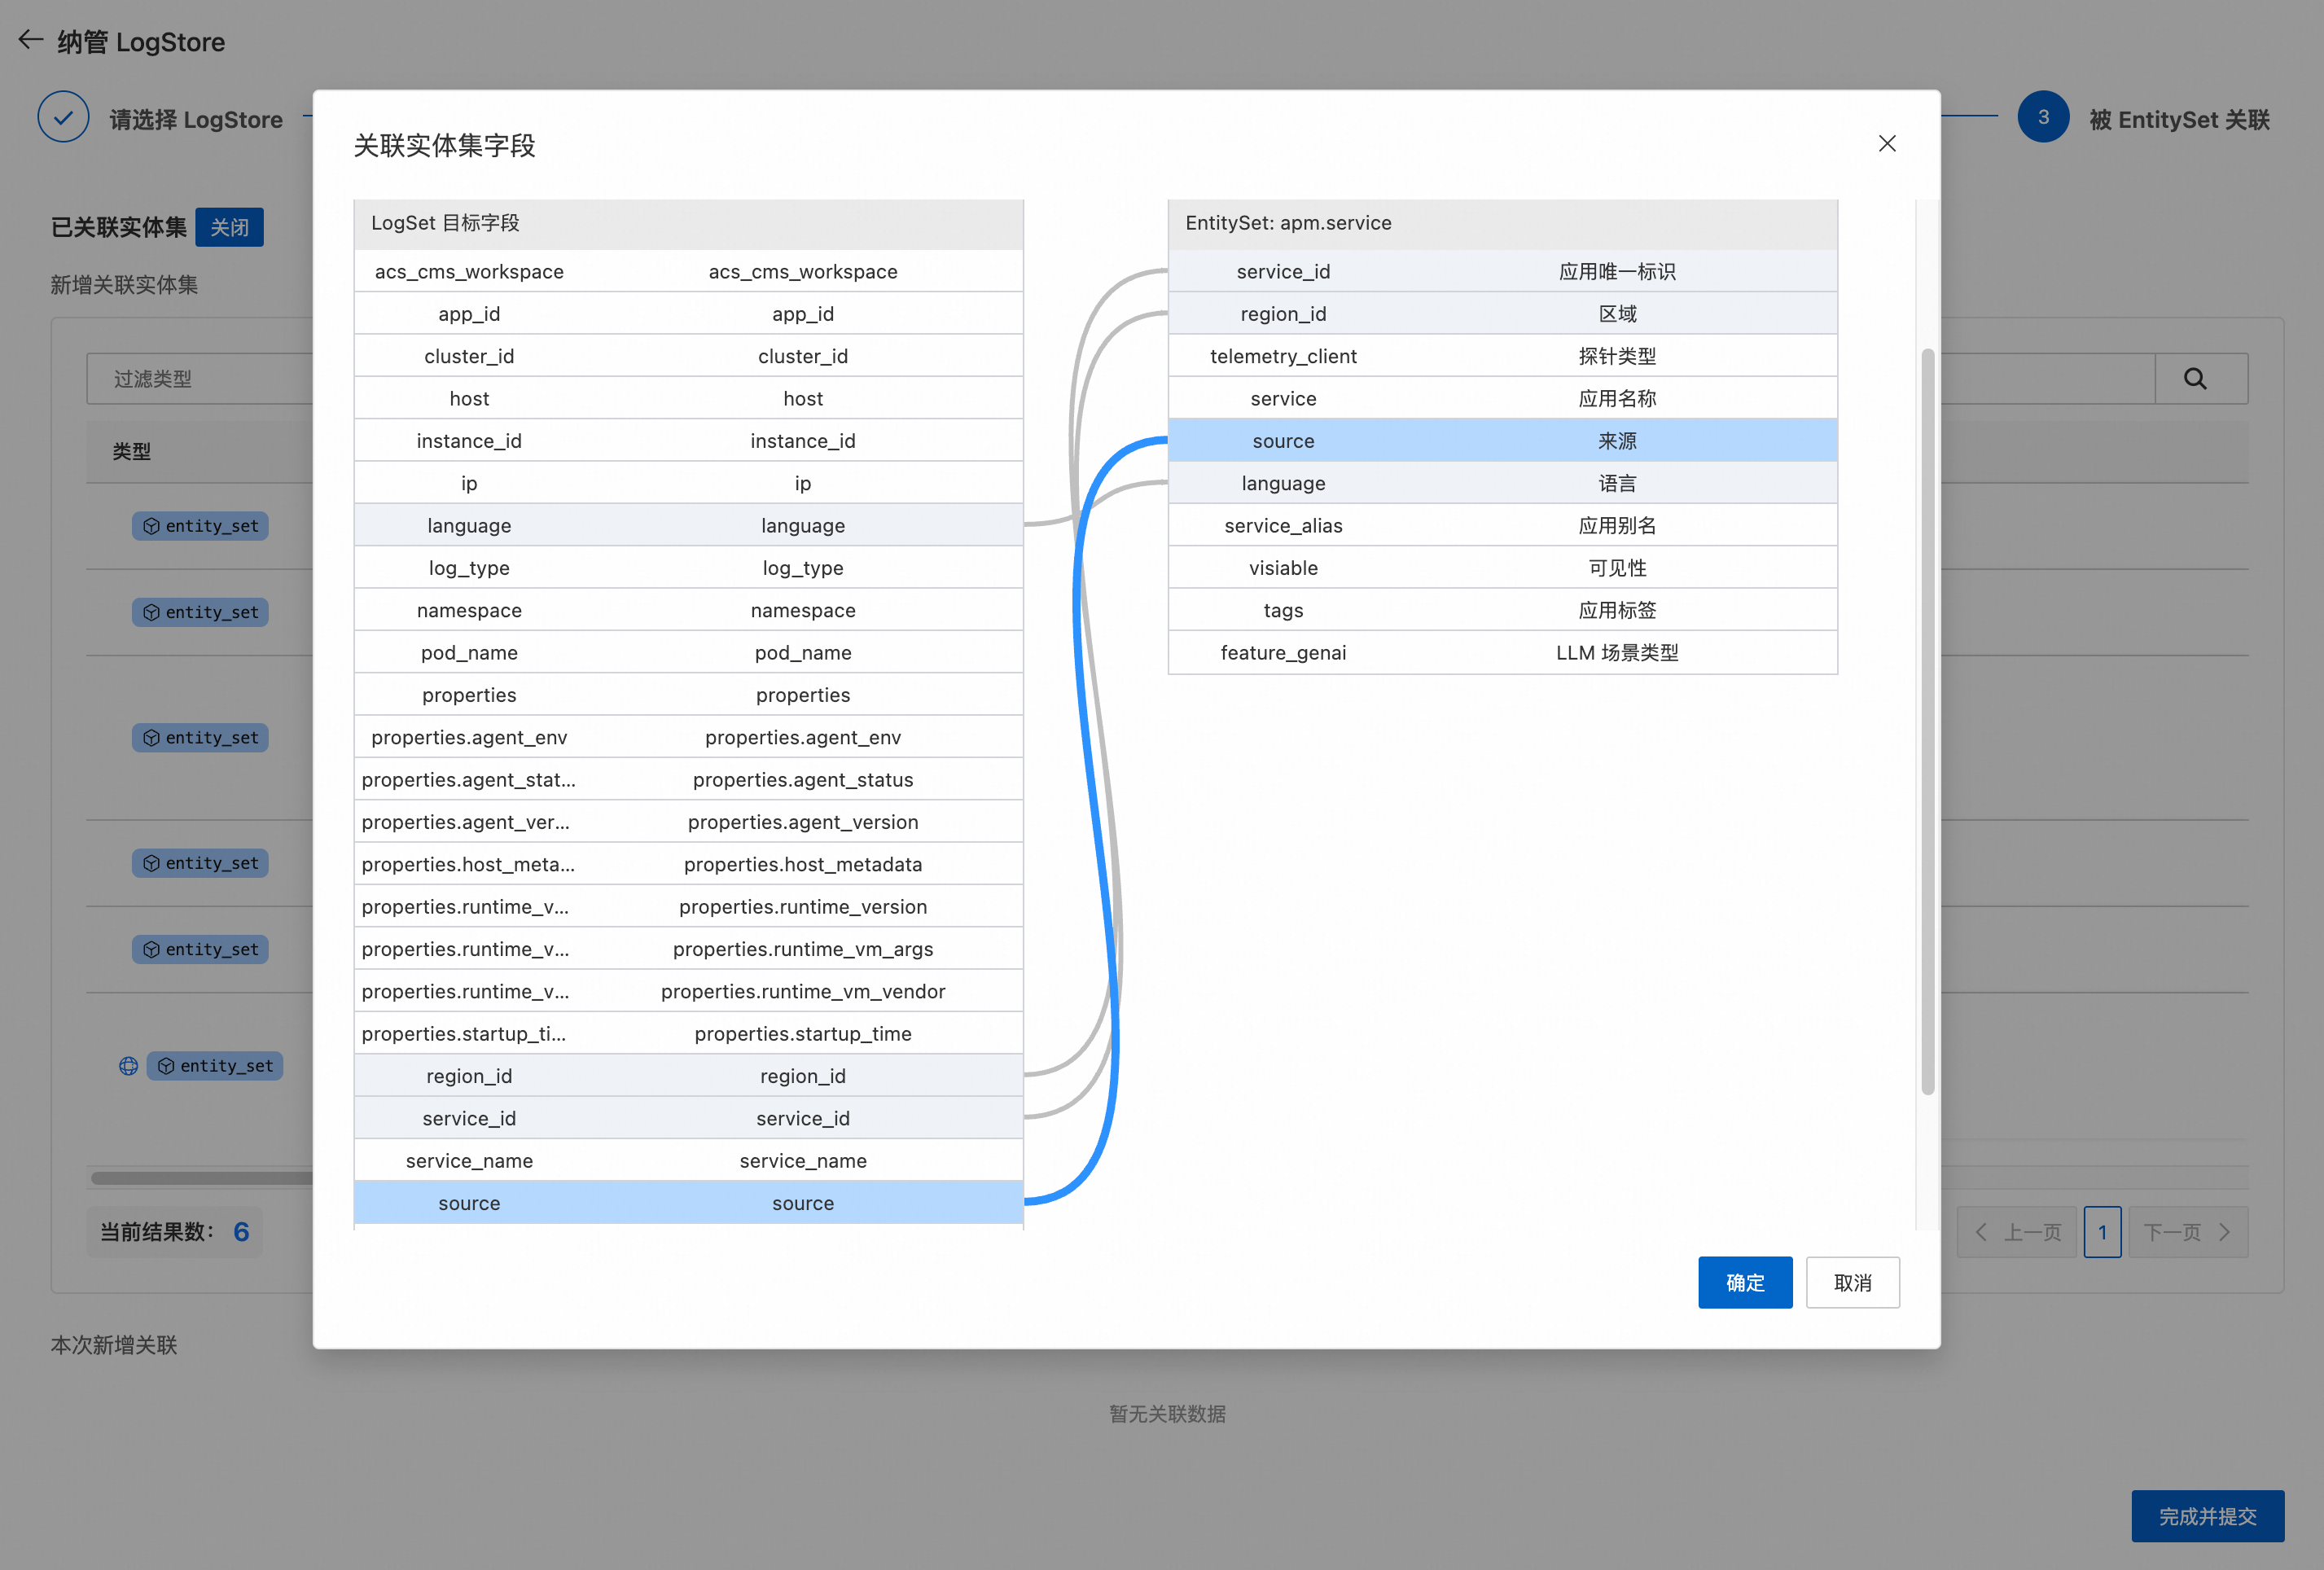Select the 来源 source row in EntitySet

tap(1502, 441)
